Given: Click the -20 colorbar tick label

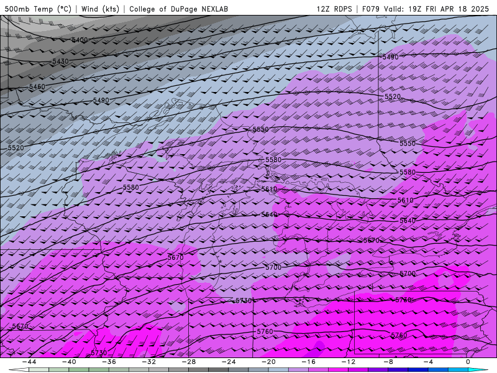Looking at the screenshot, I should [x=268, y=362].
